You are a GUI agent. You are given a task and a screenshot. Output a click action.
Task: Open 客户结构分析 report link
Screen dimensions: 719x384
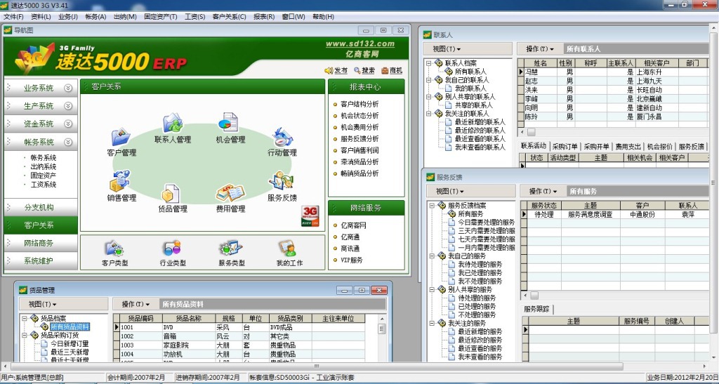click(359, 104)
